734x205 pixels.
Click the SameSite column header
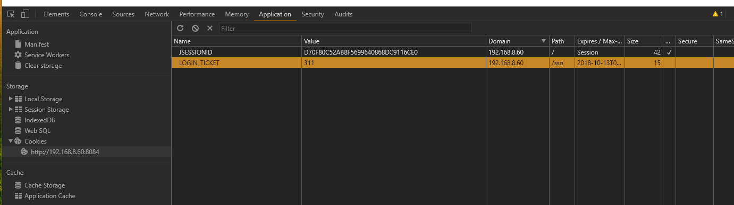724,41
